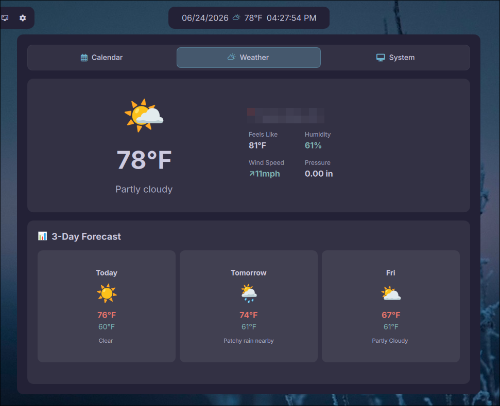Click the Tomorrow forecast label
The width and height of the screenshot is (500, 406).
(x=249, y=273)
